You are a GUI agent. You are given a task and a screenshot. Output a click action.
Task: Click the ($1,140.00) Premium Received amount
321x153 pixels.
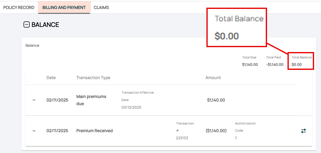[x=216, y=131]
